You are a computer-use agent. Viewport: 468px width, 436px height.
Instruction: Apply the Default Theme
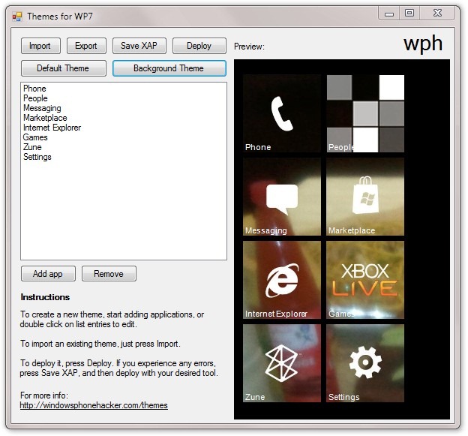click(64, 68)
